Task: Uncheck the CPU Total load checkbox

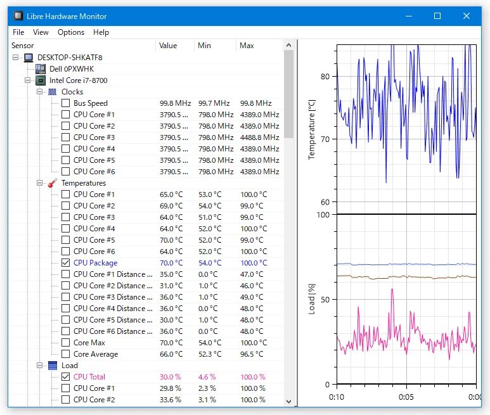Action: coord(66,376)
